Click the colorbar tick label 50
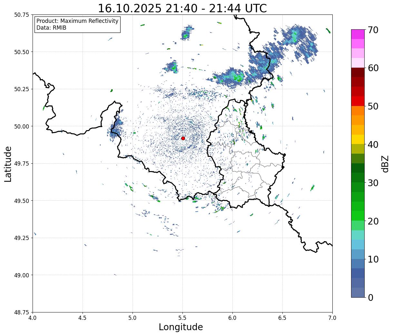Screen dimensions: 393x335 [373, 106]
